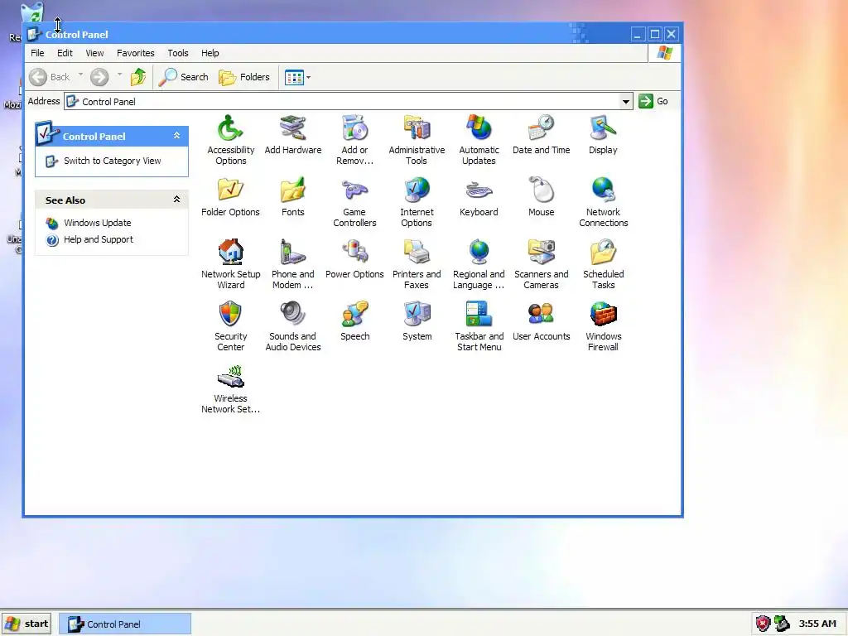Open the Back button history arrow
Viewport: 848px width, 636px height.
(x=80, y=75)
